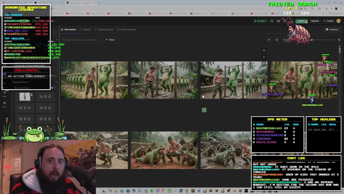Toggle the compact layout view icon
Viewport: 344px width, 194px height.
pyautogui.click(x=269, y=40)
